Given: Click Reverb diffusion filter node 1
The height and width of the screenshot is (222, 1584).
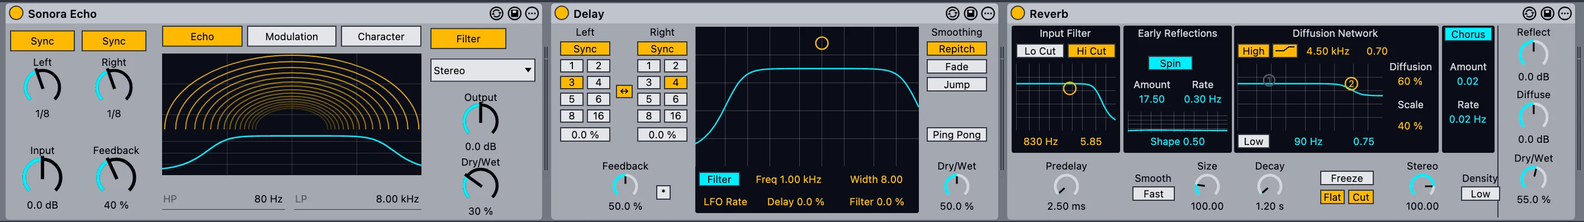Looking at the screenshot, I should (1269, 80).
